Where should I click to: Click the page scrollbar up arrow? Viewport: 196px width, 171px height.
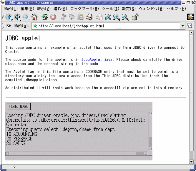pos(191,33)
